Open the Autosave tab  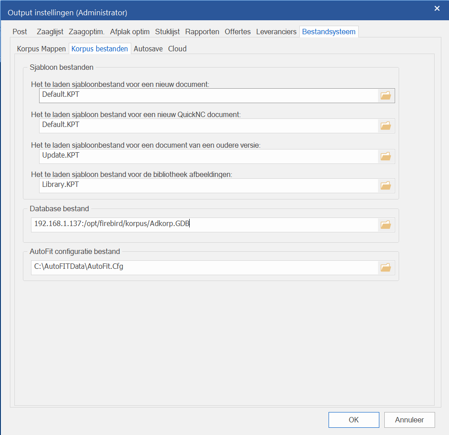coord(148,49)
